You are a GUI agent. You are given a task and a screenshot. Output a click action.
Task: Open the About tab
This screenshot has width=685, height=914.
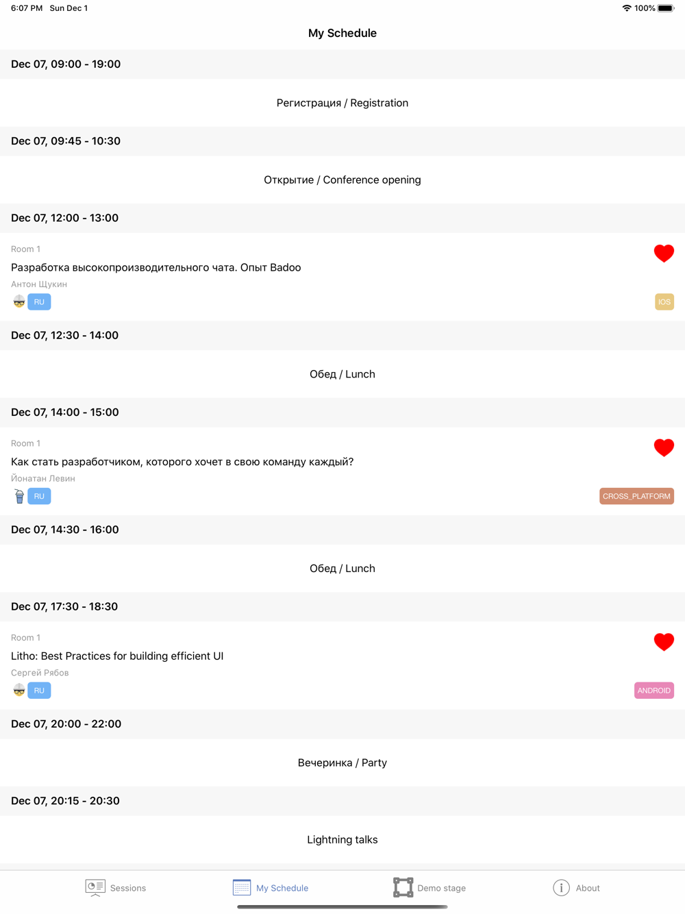576,888
